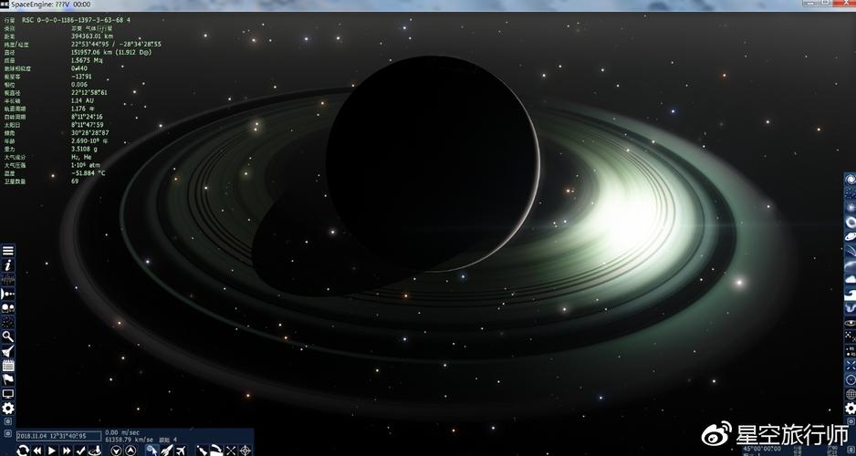Image resolution: width=856 pixels, height=456 pixels.
Task: Click the -51.884 °C temperature value
Action: tap(89, 173)
